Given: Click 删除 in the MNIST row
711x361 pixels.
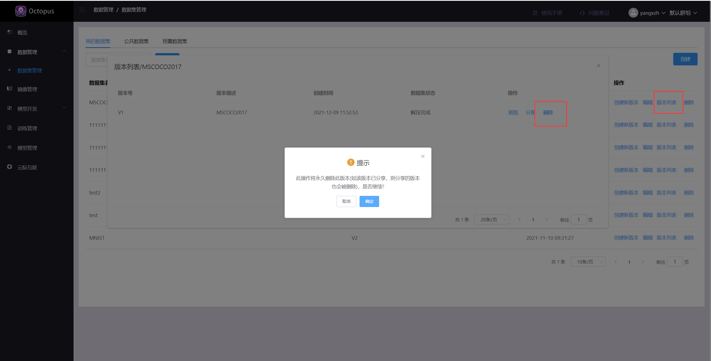Looking at the screenshot, I should tap(689, 238).
